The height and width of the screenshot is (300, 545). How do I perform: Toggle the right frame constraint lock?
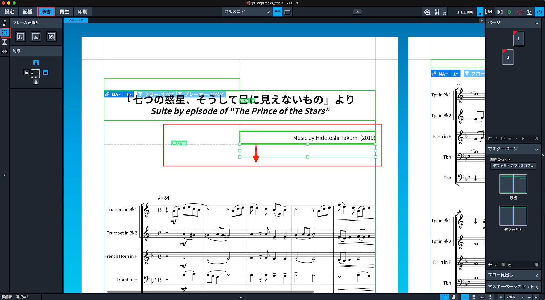tap(46, 72)
